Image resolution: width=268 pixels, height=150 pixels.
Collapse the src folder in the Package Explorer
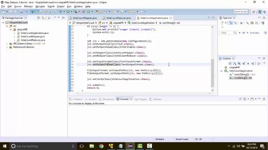(x=7, y=26)
